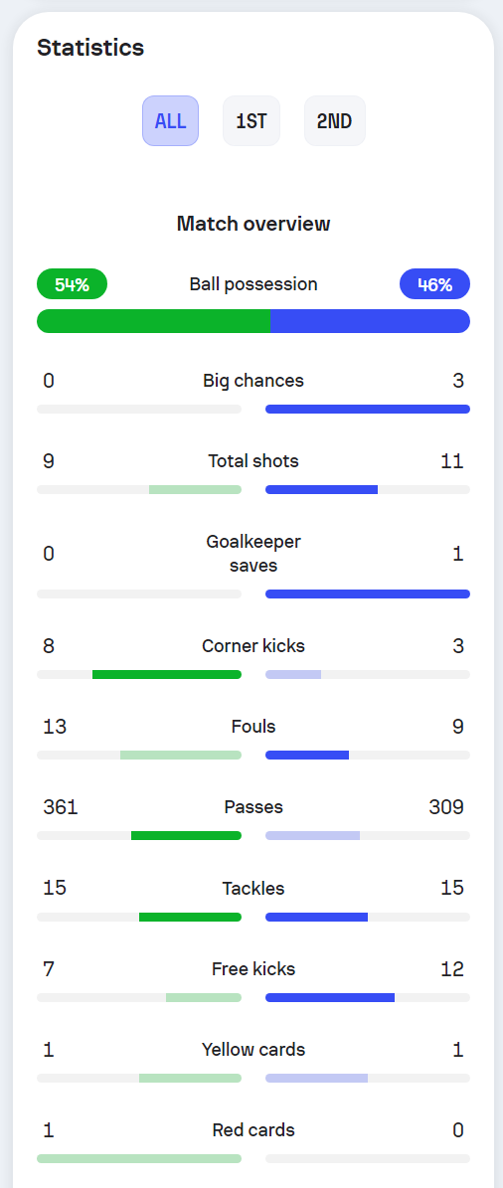This screenshot has width=503, height=1188.
Task: Select the Total shots label
Action: [253, 460]
